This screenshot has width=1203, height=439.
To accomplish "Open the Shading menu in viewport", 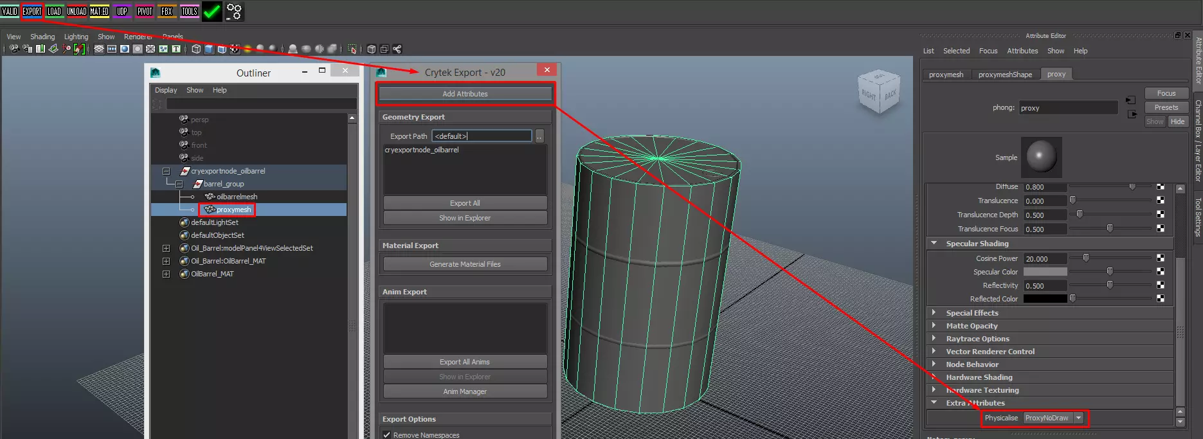I will (42, 37).
